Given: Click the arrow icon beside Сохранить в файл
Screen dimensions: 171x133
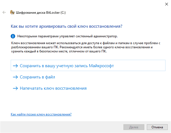Looking at the screenshot, I should click(x=15, y=77).
